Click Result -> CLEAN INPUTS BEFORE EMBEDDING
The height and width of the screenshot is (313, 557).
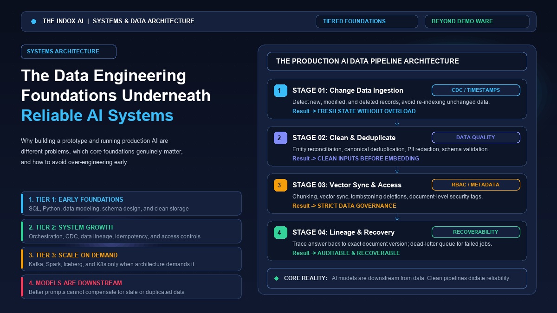click(356, 159)
